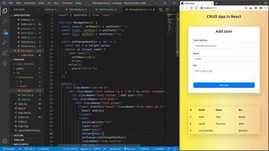Expand the public folder

20,68
